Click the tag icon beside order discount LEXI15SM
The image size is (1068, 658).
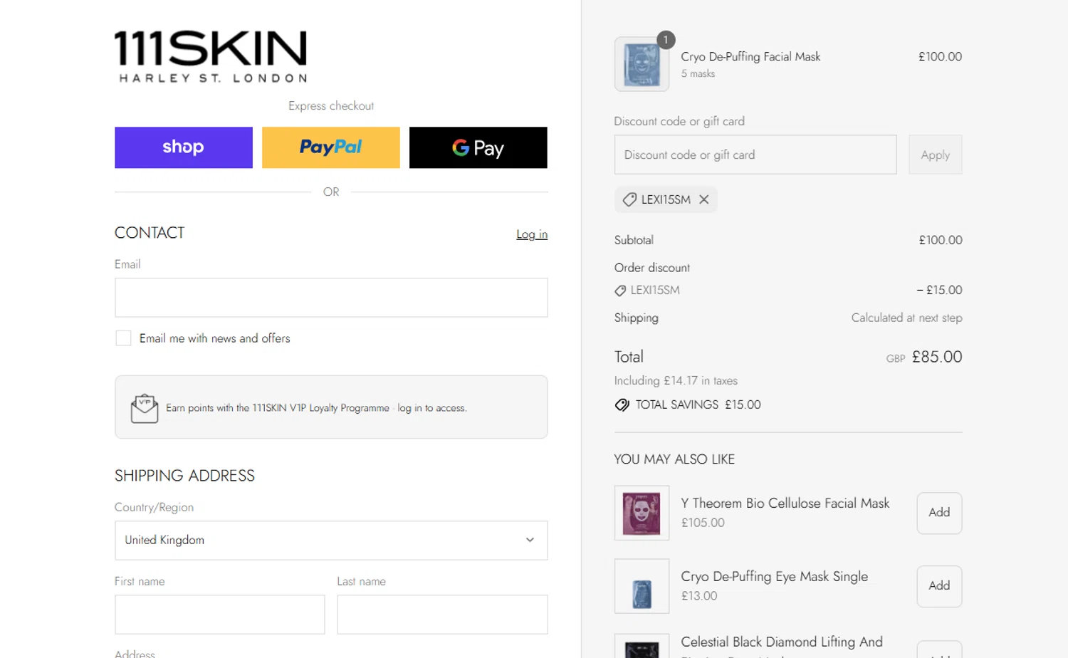[621, 291]
